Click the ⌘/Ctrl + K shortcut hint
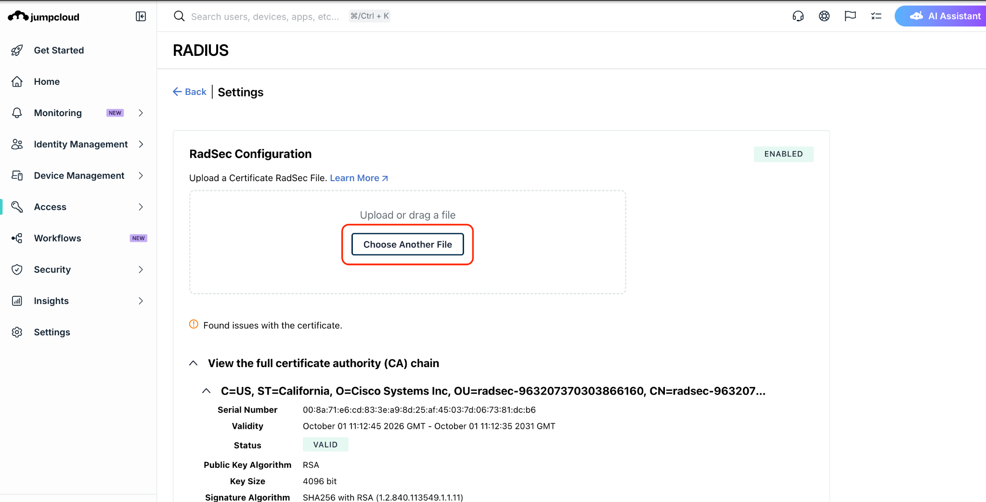 click(369, 16)
